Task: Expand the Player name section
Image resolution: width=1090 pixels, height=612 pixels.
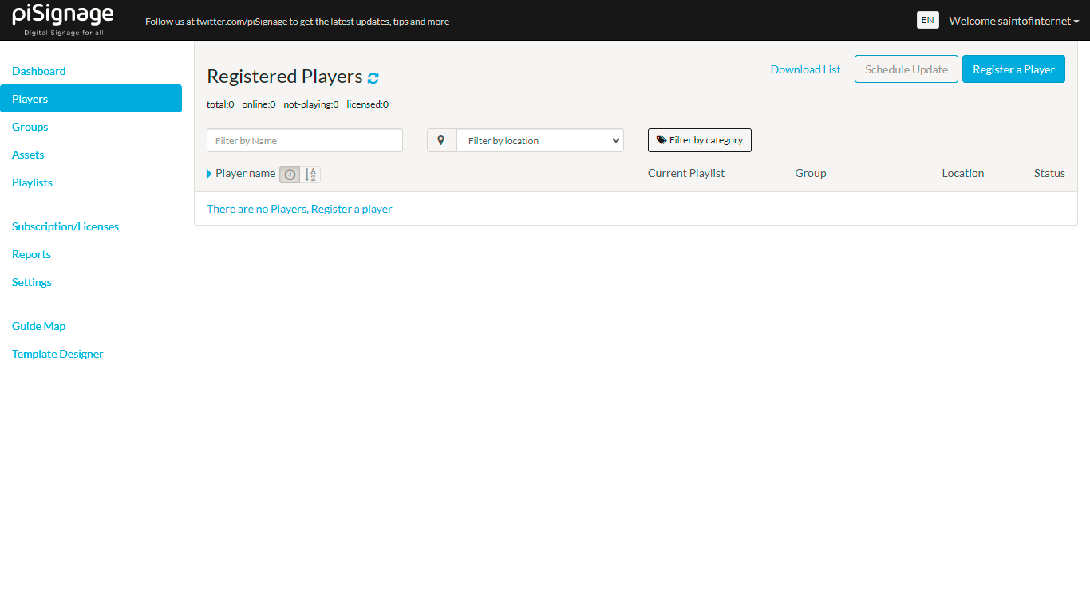Action: [x=209, y=173]
